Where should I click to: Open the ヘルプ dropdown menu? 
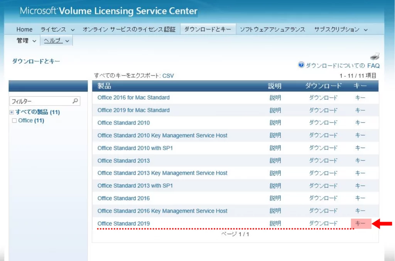point(56,40)
